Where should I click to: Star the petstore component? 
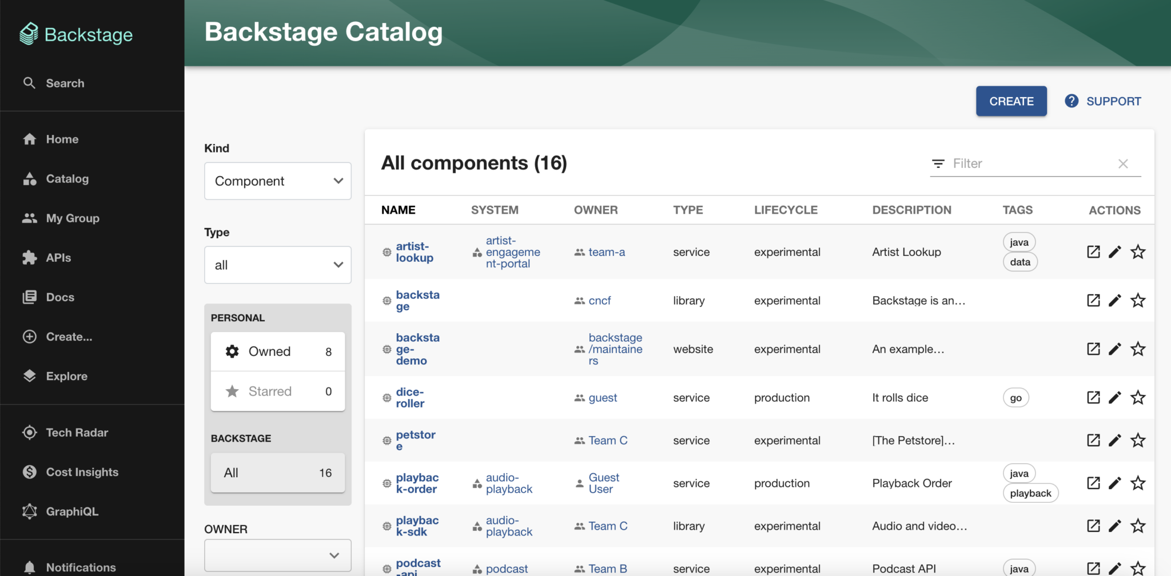click(1138, 441)
